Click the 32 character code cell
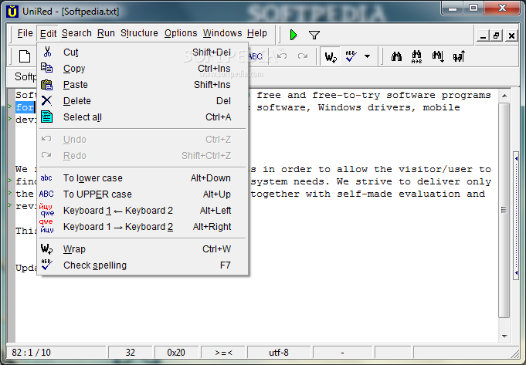Image resolution: width=526 pixels, height=365 pixels. click(x=131, y=353)
